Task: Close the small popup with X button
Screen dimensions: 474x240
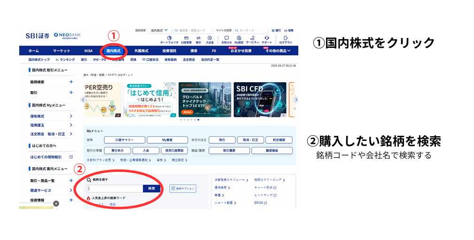Action: click(x=56, y=203)
